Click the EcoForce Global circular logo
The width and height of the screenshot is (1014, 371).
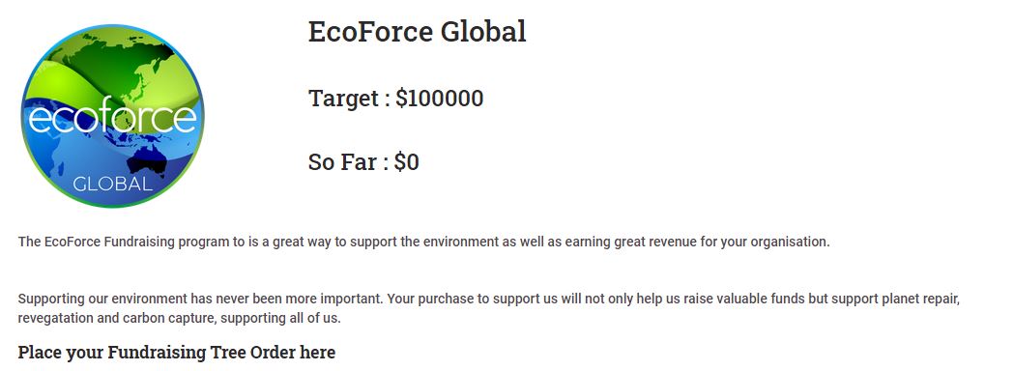tap(112, 116)
